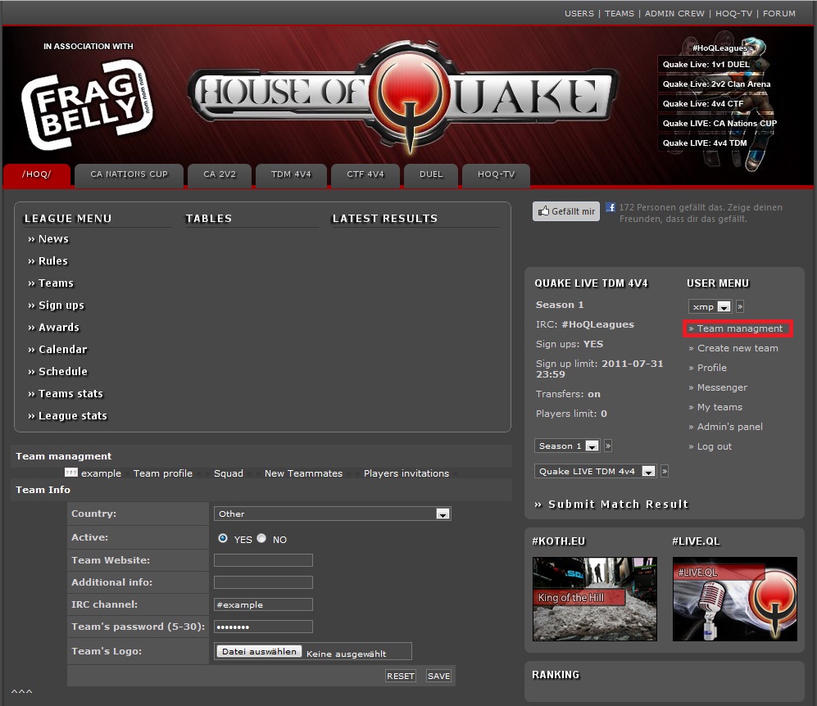
Task: Click the RESET button
Action: tap(400, 676)
